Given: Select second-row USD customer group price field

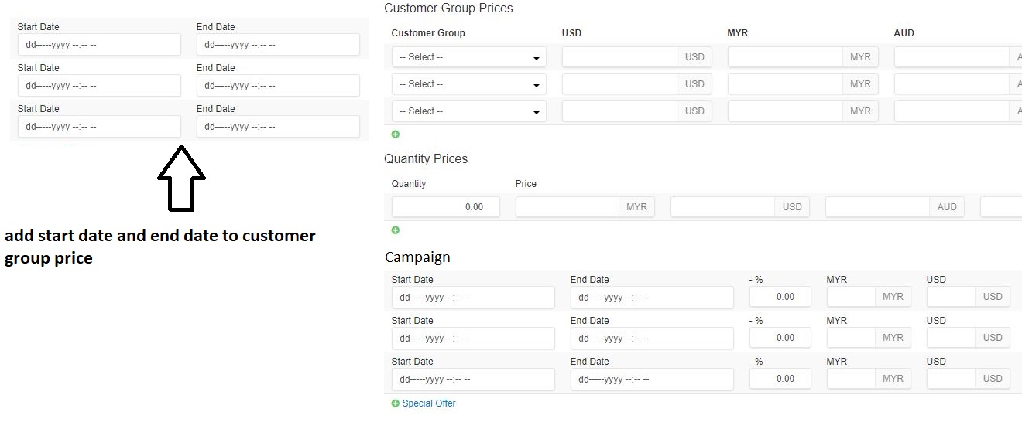Looking at the screenshot, I should [x=619, y=84].
